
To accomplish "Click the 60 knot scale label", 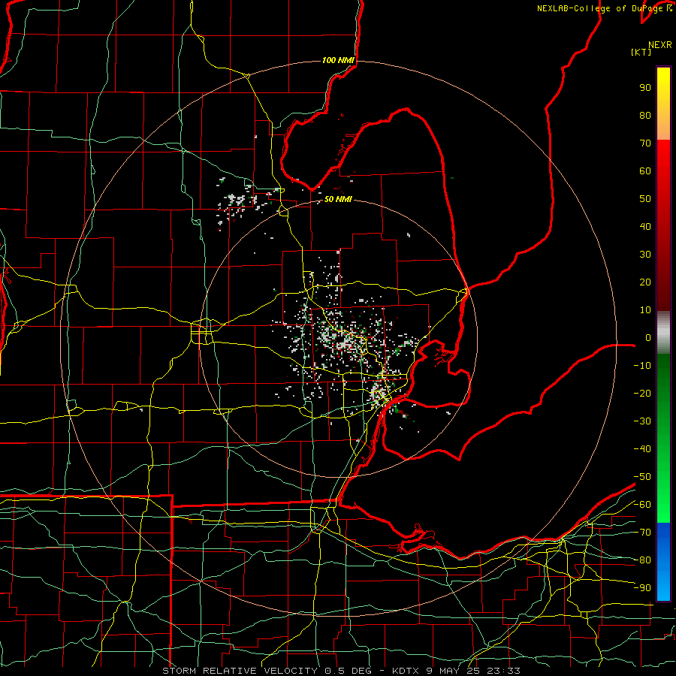I will point(645,171).
